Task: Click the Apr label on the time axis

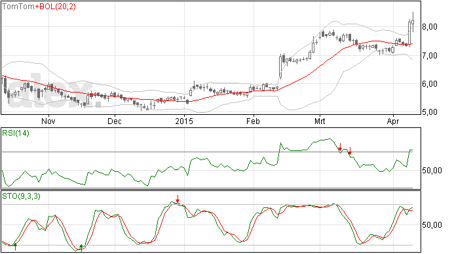Action: tap(393, 121)
